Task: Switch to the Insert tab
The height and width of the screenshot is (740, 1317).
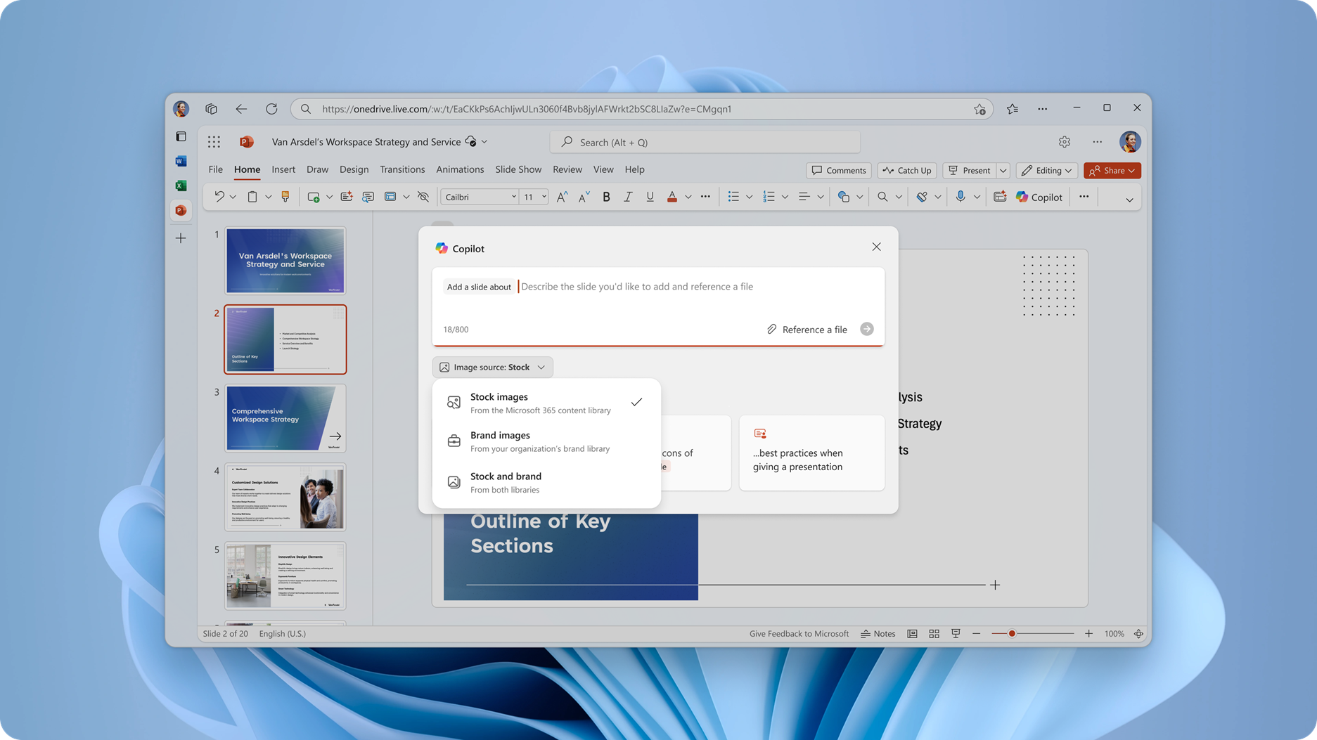Action: 283,169
